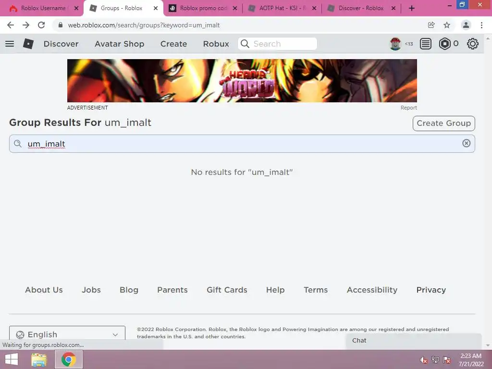Open Jobs footer link

[x=91, y=290]
